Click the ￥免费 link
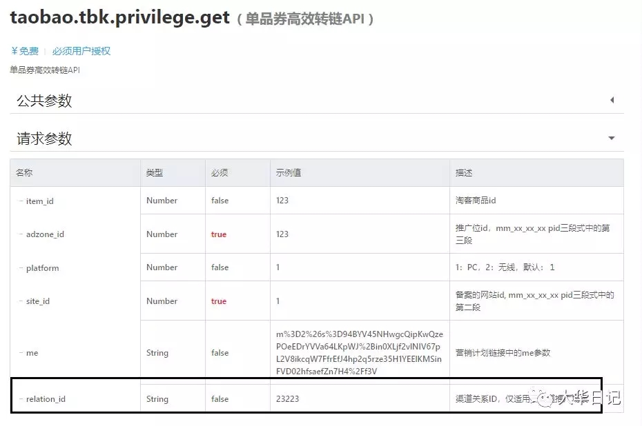 pyautogui.click(x=25, y=51)
